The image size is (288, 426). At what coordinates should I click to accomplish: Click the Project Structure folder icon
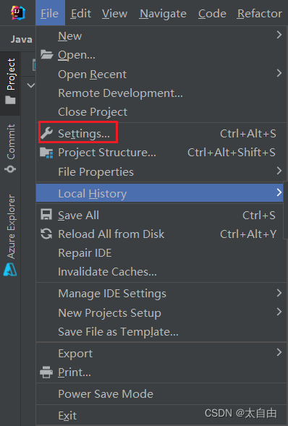(46, 153)
